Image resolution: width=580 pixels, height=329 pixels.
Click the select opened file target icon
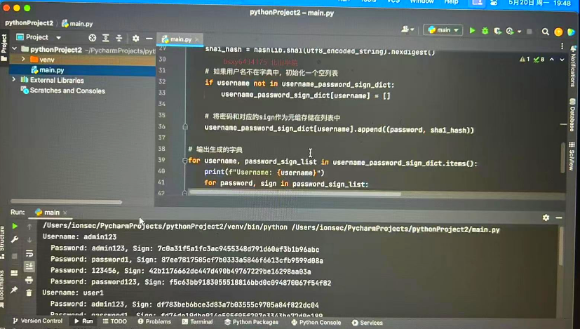(x=92, y=38)
